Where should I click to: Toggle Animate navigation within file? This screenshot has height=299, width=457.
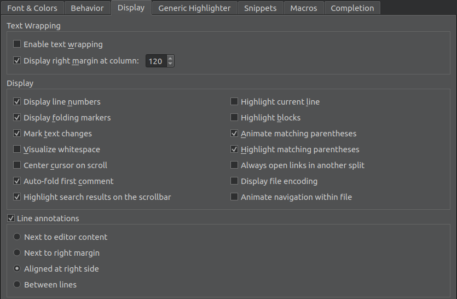pos(234,197)
